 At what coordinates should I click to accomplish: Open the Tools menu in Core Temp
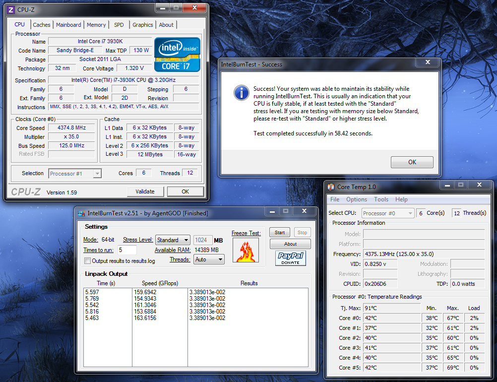(381, 199)
